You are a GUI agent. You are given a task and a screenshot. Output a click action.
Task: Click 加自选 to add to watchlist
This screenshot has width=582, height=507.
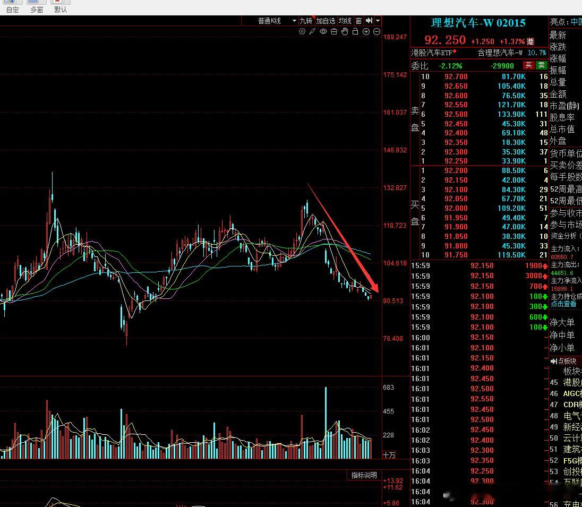coord(326,21)
